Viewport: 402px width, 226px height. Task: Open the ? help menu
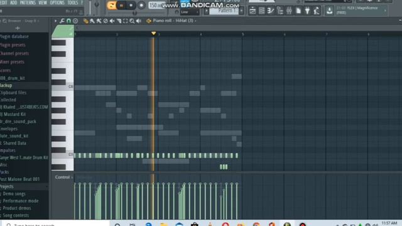pos(82,3)
